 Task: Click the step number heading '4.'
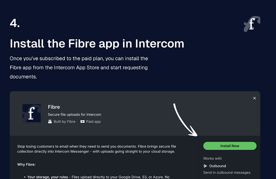14,23
